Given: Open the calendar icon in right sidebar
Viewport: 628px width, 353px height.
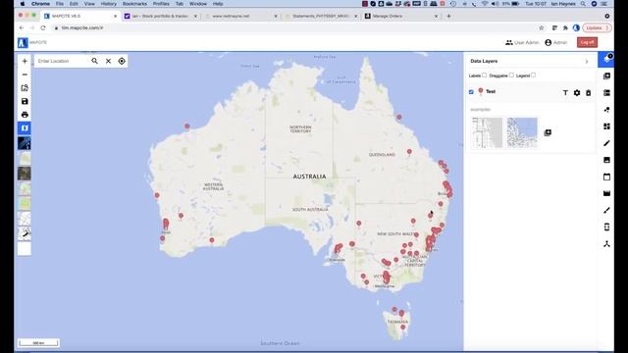Looking at the screenshot, I should click(x=606, y=176).
